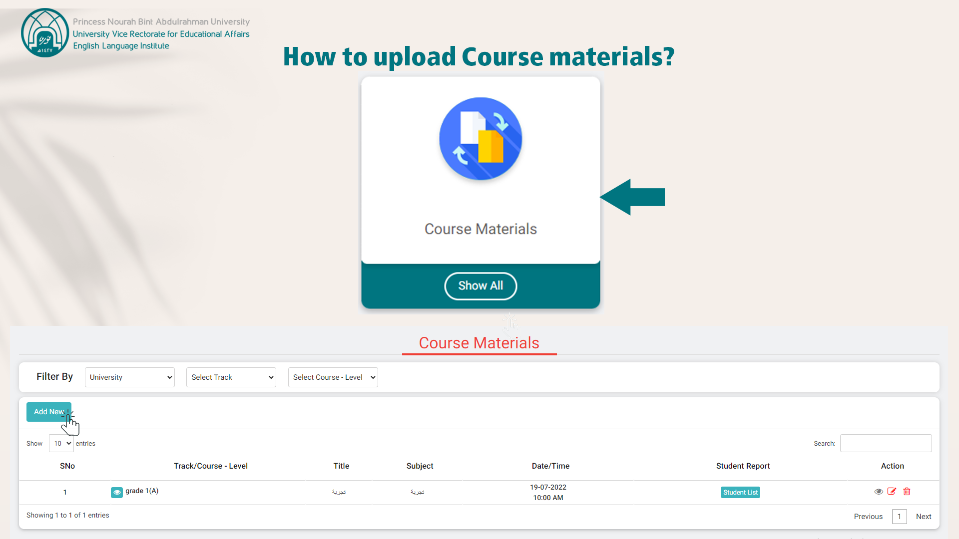The width and height of the screenshot is (959, 539).
Task: Click the Course Materials file-sync icon
Action: point(480,139)
